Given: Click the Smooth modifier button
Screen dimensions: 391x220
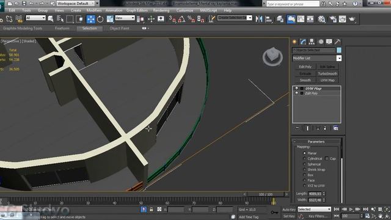Looking at the screenshot, I should point(305,80).
